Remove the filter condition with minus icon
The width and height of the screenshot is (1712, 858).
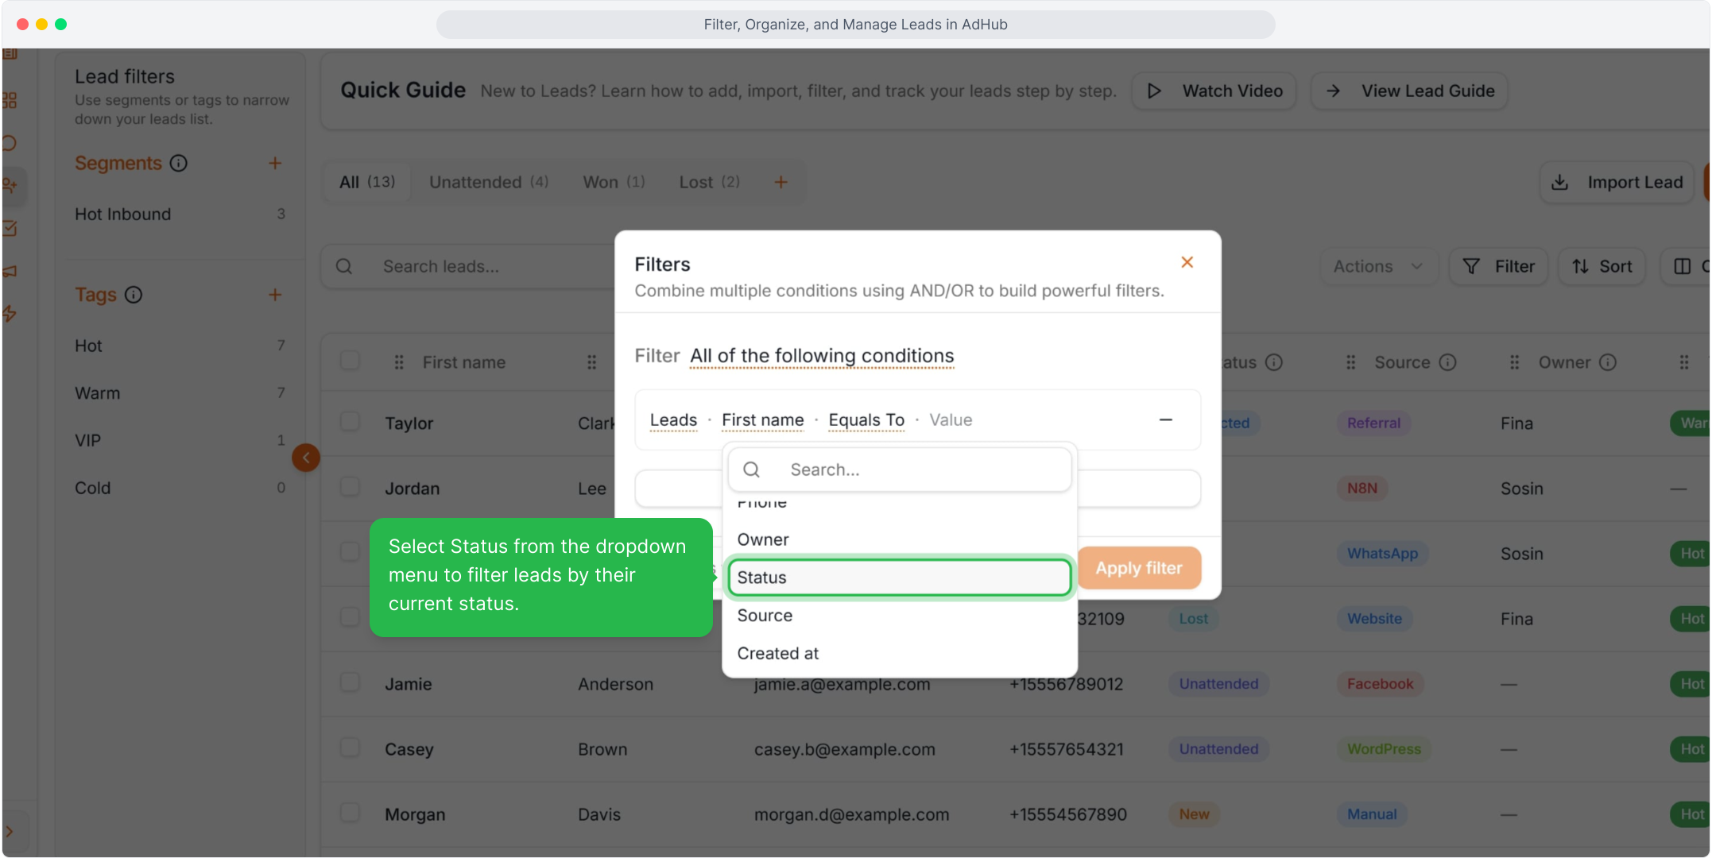click(1166, 419)
